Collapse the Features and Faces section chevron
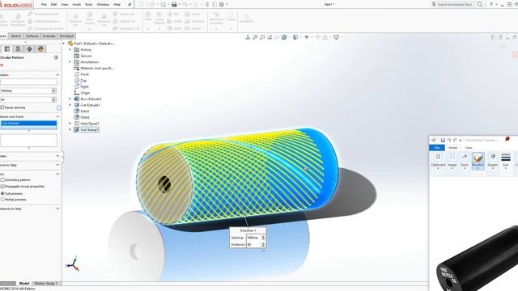The height and width of the screenshot is (291, 518). (x=57, y=116)
